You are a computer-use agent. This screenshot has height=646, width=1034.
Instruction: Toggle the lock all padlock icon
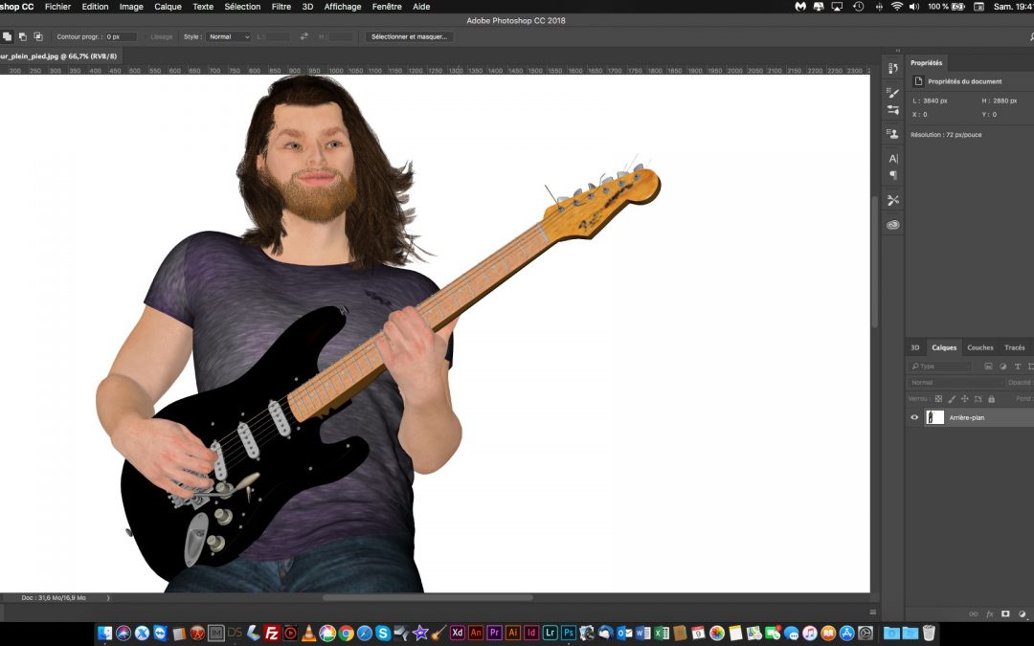pyautogui.click(x=991, y=398)
